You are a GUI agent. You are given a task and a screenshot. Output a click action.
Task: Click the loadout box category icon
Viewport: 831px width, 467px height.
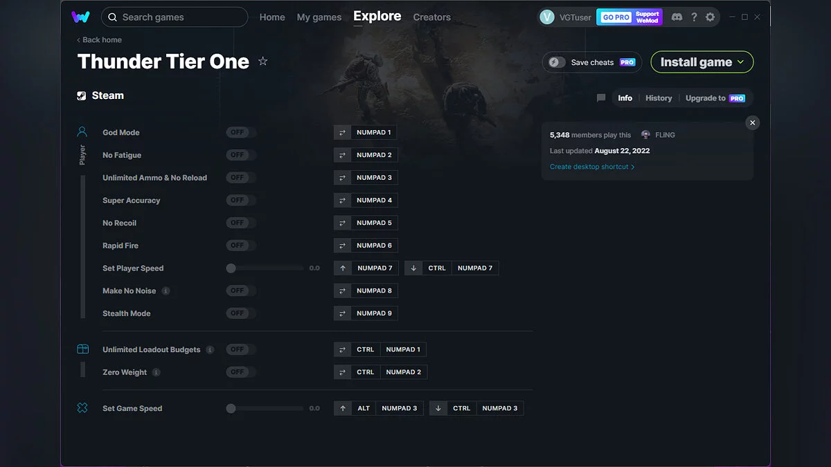click(82, 349)
